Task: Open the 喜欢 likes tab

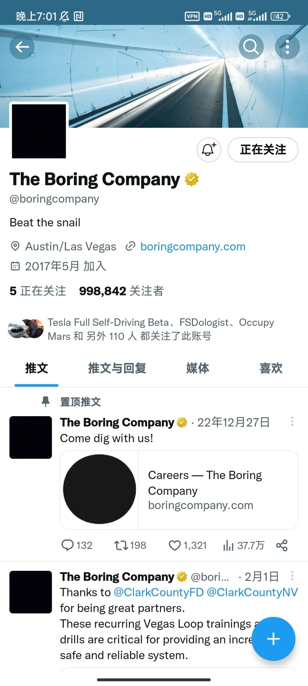Action: [x=271, y=368]
